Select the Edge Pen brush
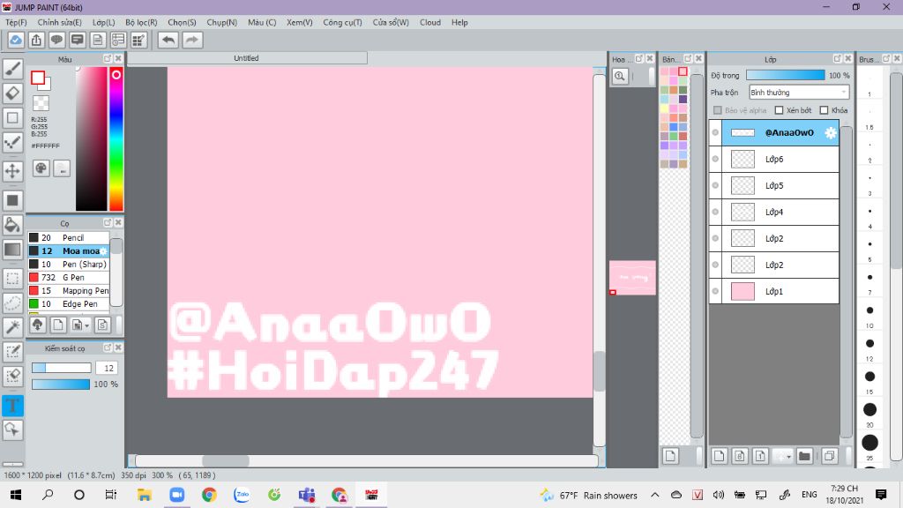903x508 pixels. point(69,303)
